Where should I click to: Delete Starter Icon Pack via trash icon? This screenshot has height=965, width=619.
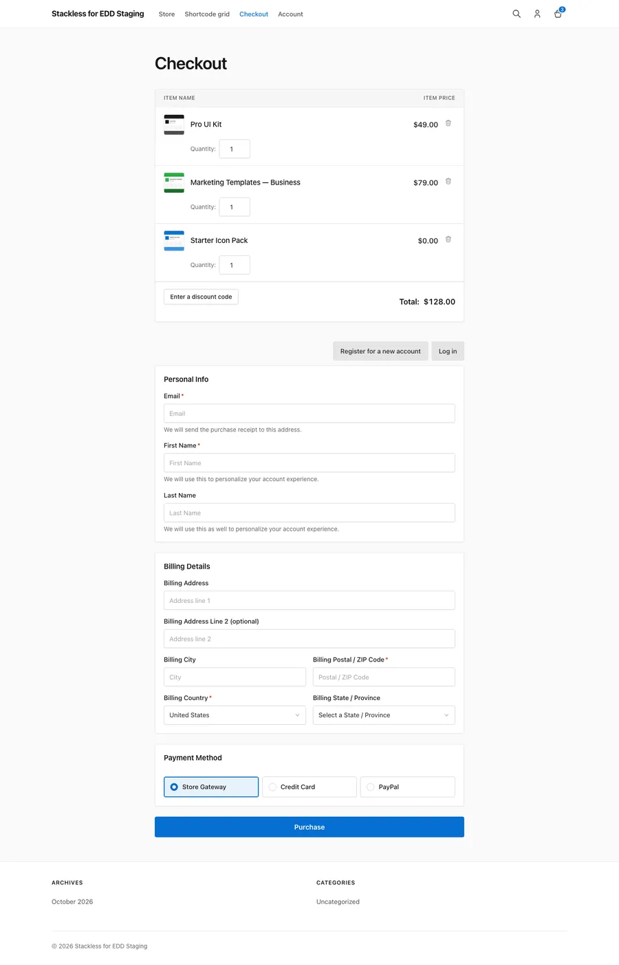[x=448, y=240]
